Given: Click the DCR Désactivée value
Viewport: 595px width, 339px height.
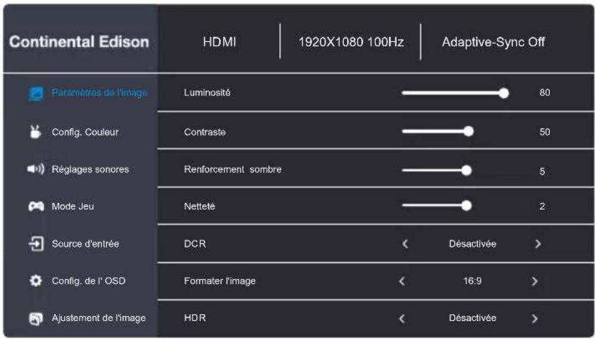Looking at the screenshot, I should coord(473,244).
